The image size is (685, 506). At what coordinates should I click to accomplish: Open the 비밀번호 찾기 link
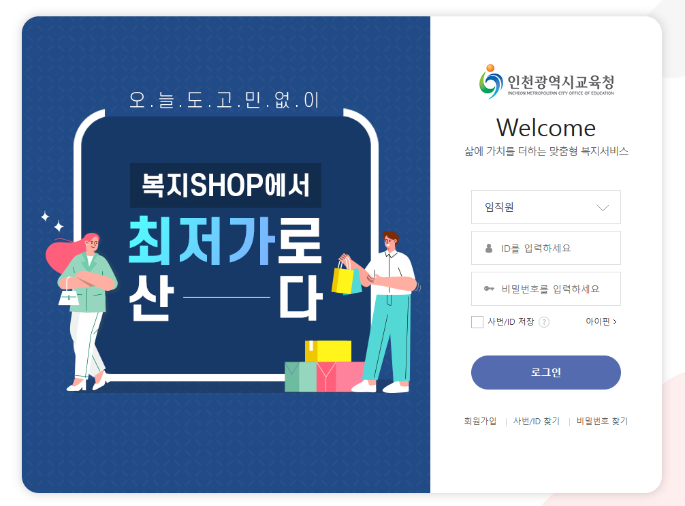(x=602, y=421)
